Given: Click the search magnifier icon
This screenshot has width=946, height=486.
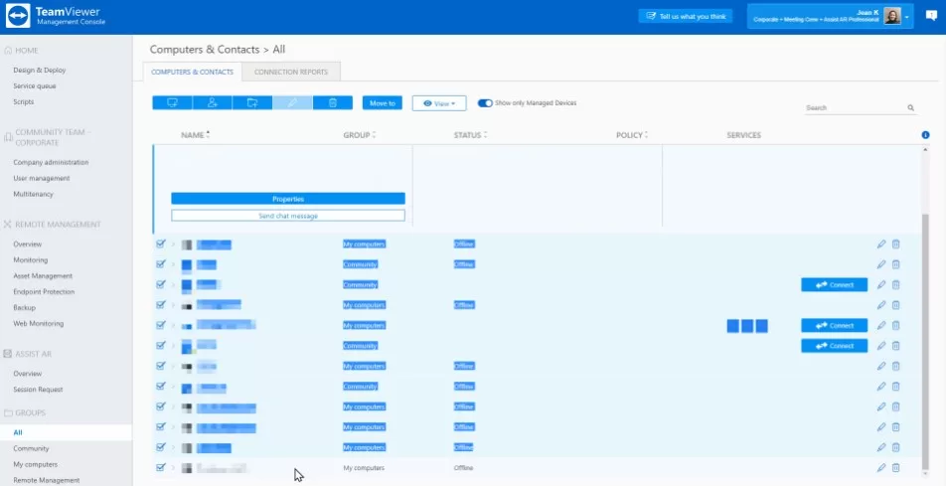Looking at the screenshot, I should [x=911, y=107].
